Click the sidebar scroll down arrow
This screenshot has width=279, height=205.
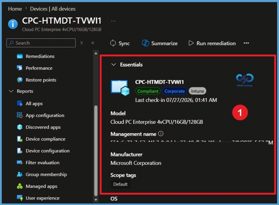[x=96, y=200]
